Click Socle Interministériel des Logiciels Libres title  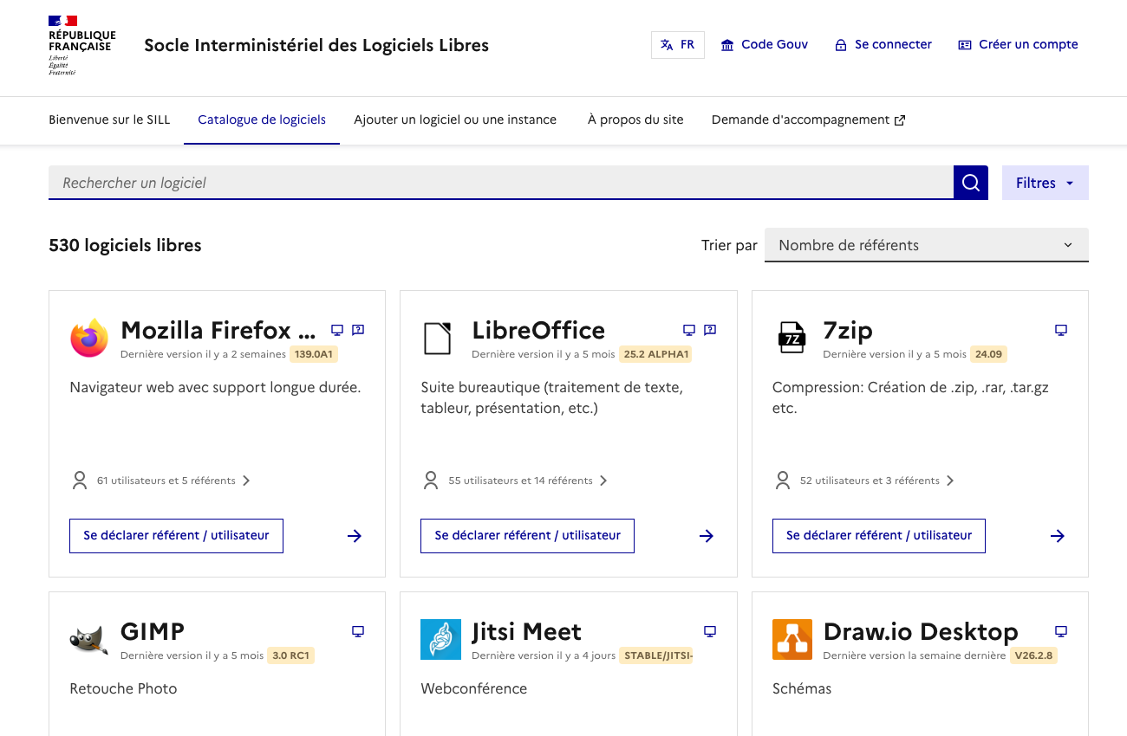pos(316,45)
